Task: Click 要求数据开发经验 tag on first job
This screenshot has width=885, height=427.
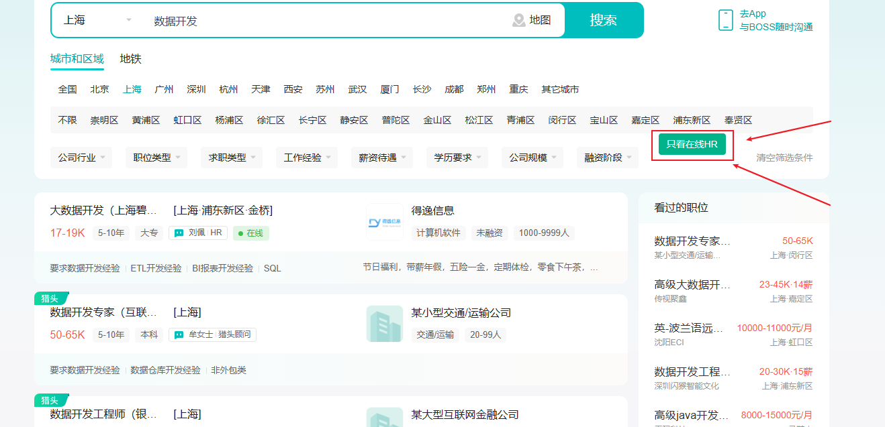Action: click(x=85, y=268)
